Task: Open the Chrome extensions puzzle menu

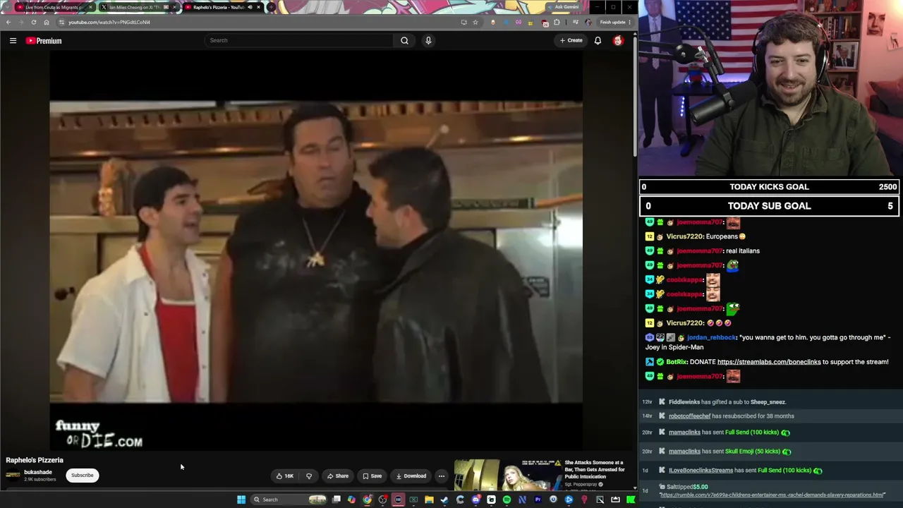Action: pyautogui.click(x=557, y=22)
